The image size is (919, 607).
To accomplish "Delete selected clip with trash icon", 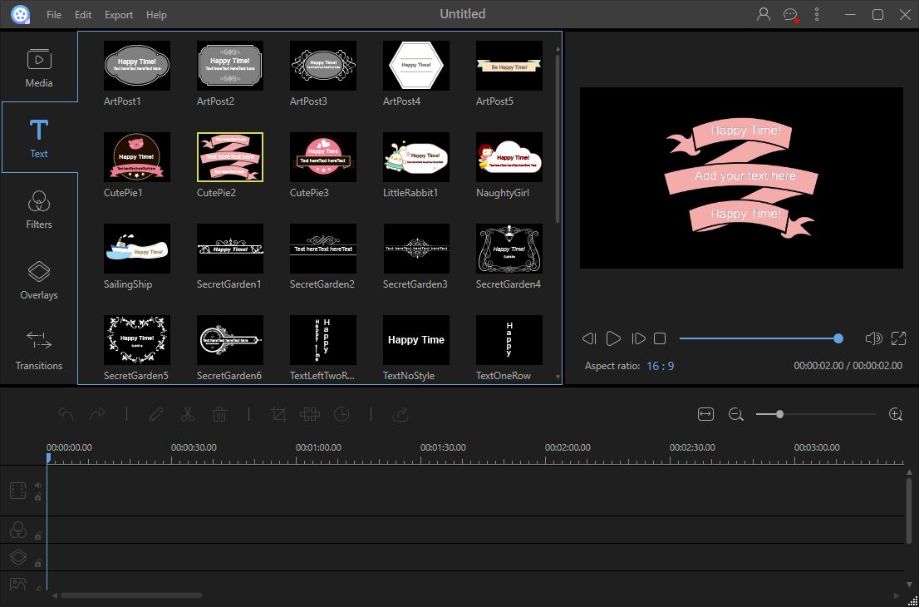I will (219, 413).
